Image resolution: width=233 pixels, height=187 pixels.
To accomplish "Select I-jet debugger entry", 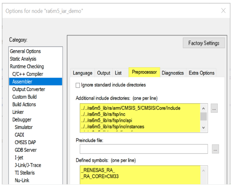I will (19, 158).
